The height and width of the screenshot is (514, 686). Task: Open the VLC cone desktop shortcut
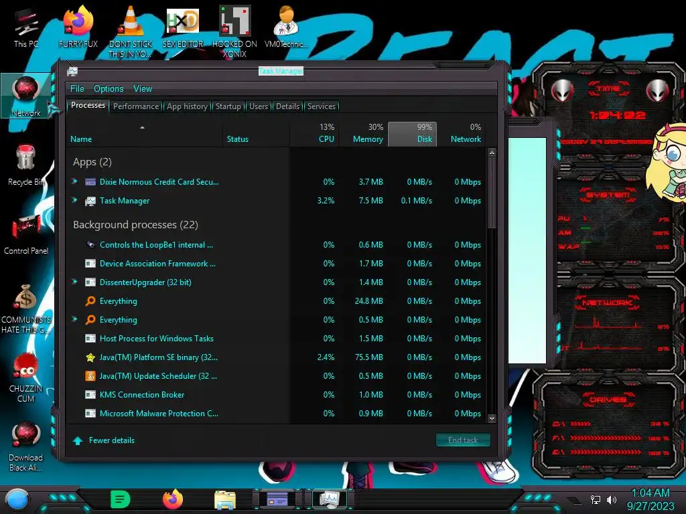point(131,31)
